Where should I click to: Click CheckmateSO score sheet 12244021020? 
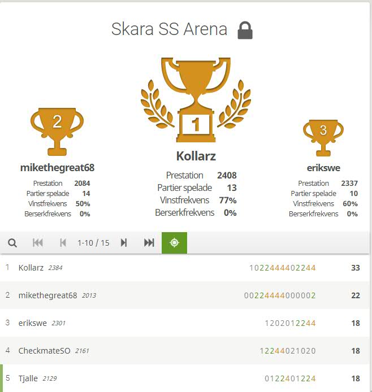click(288, 351)
